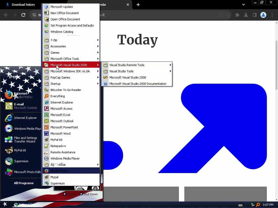Expand the Games folder
Viewport: 278px width, 208px height.
[71, 53]
